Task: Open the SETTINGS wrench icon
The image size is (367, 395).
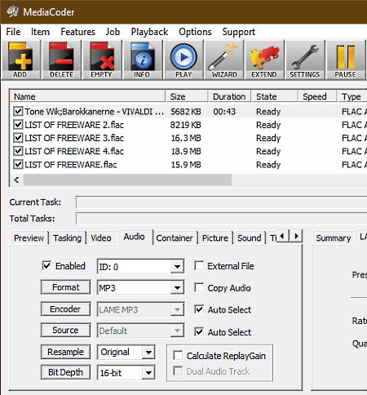Action: [x=305, y=60]
